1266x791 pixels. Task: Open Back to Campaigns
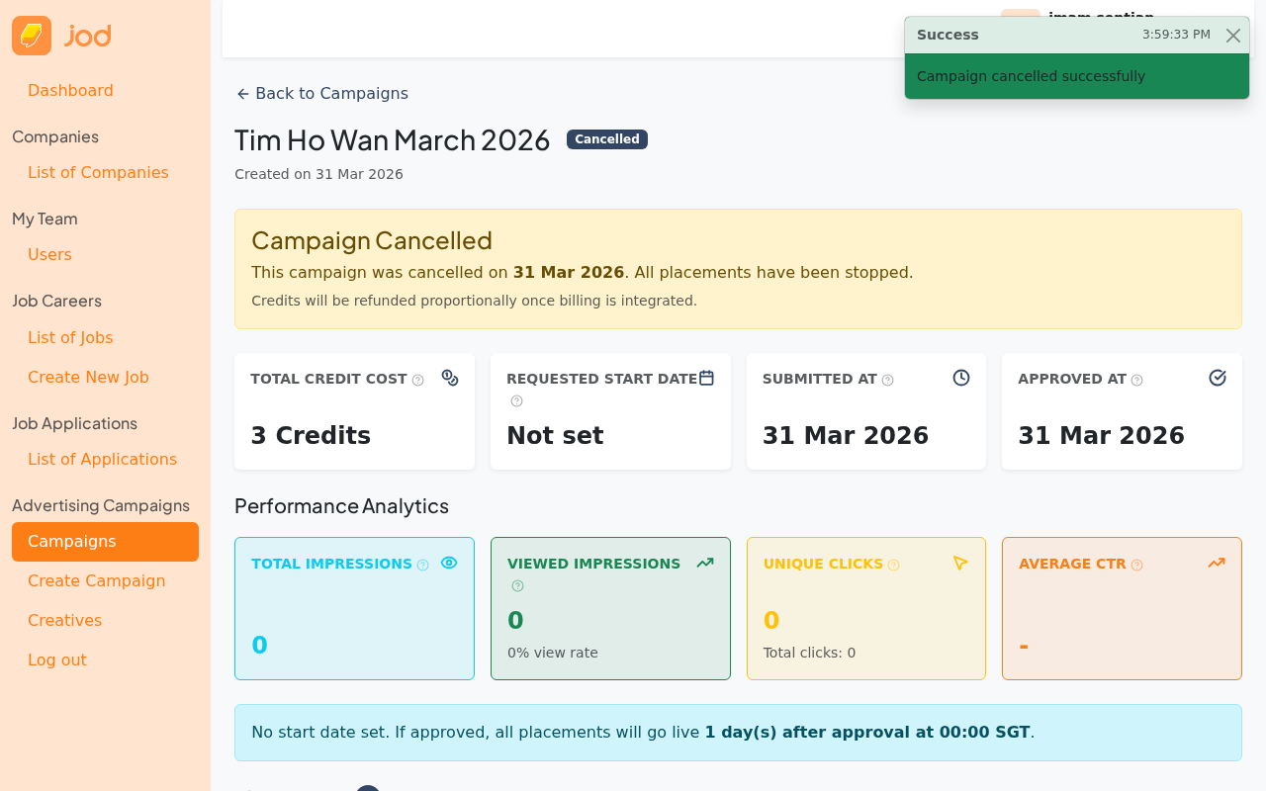click(x=321, y=92)
